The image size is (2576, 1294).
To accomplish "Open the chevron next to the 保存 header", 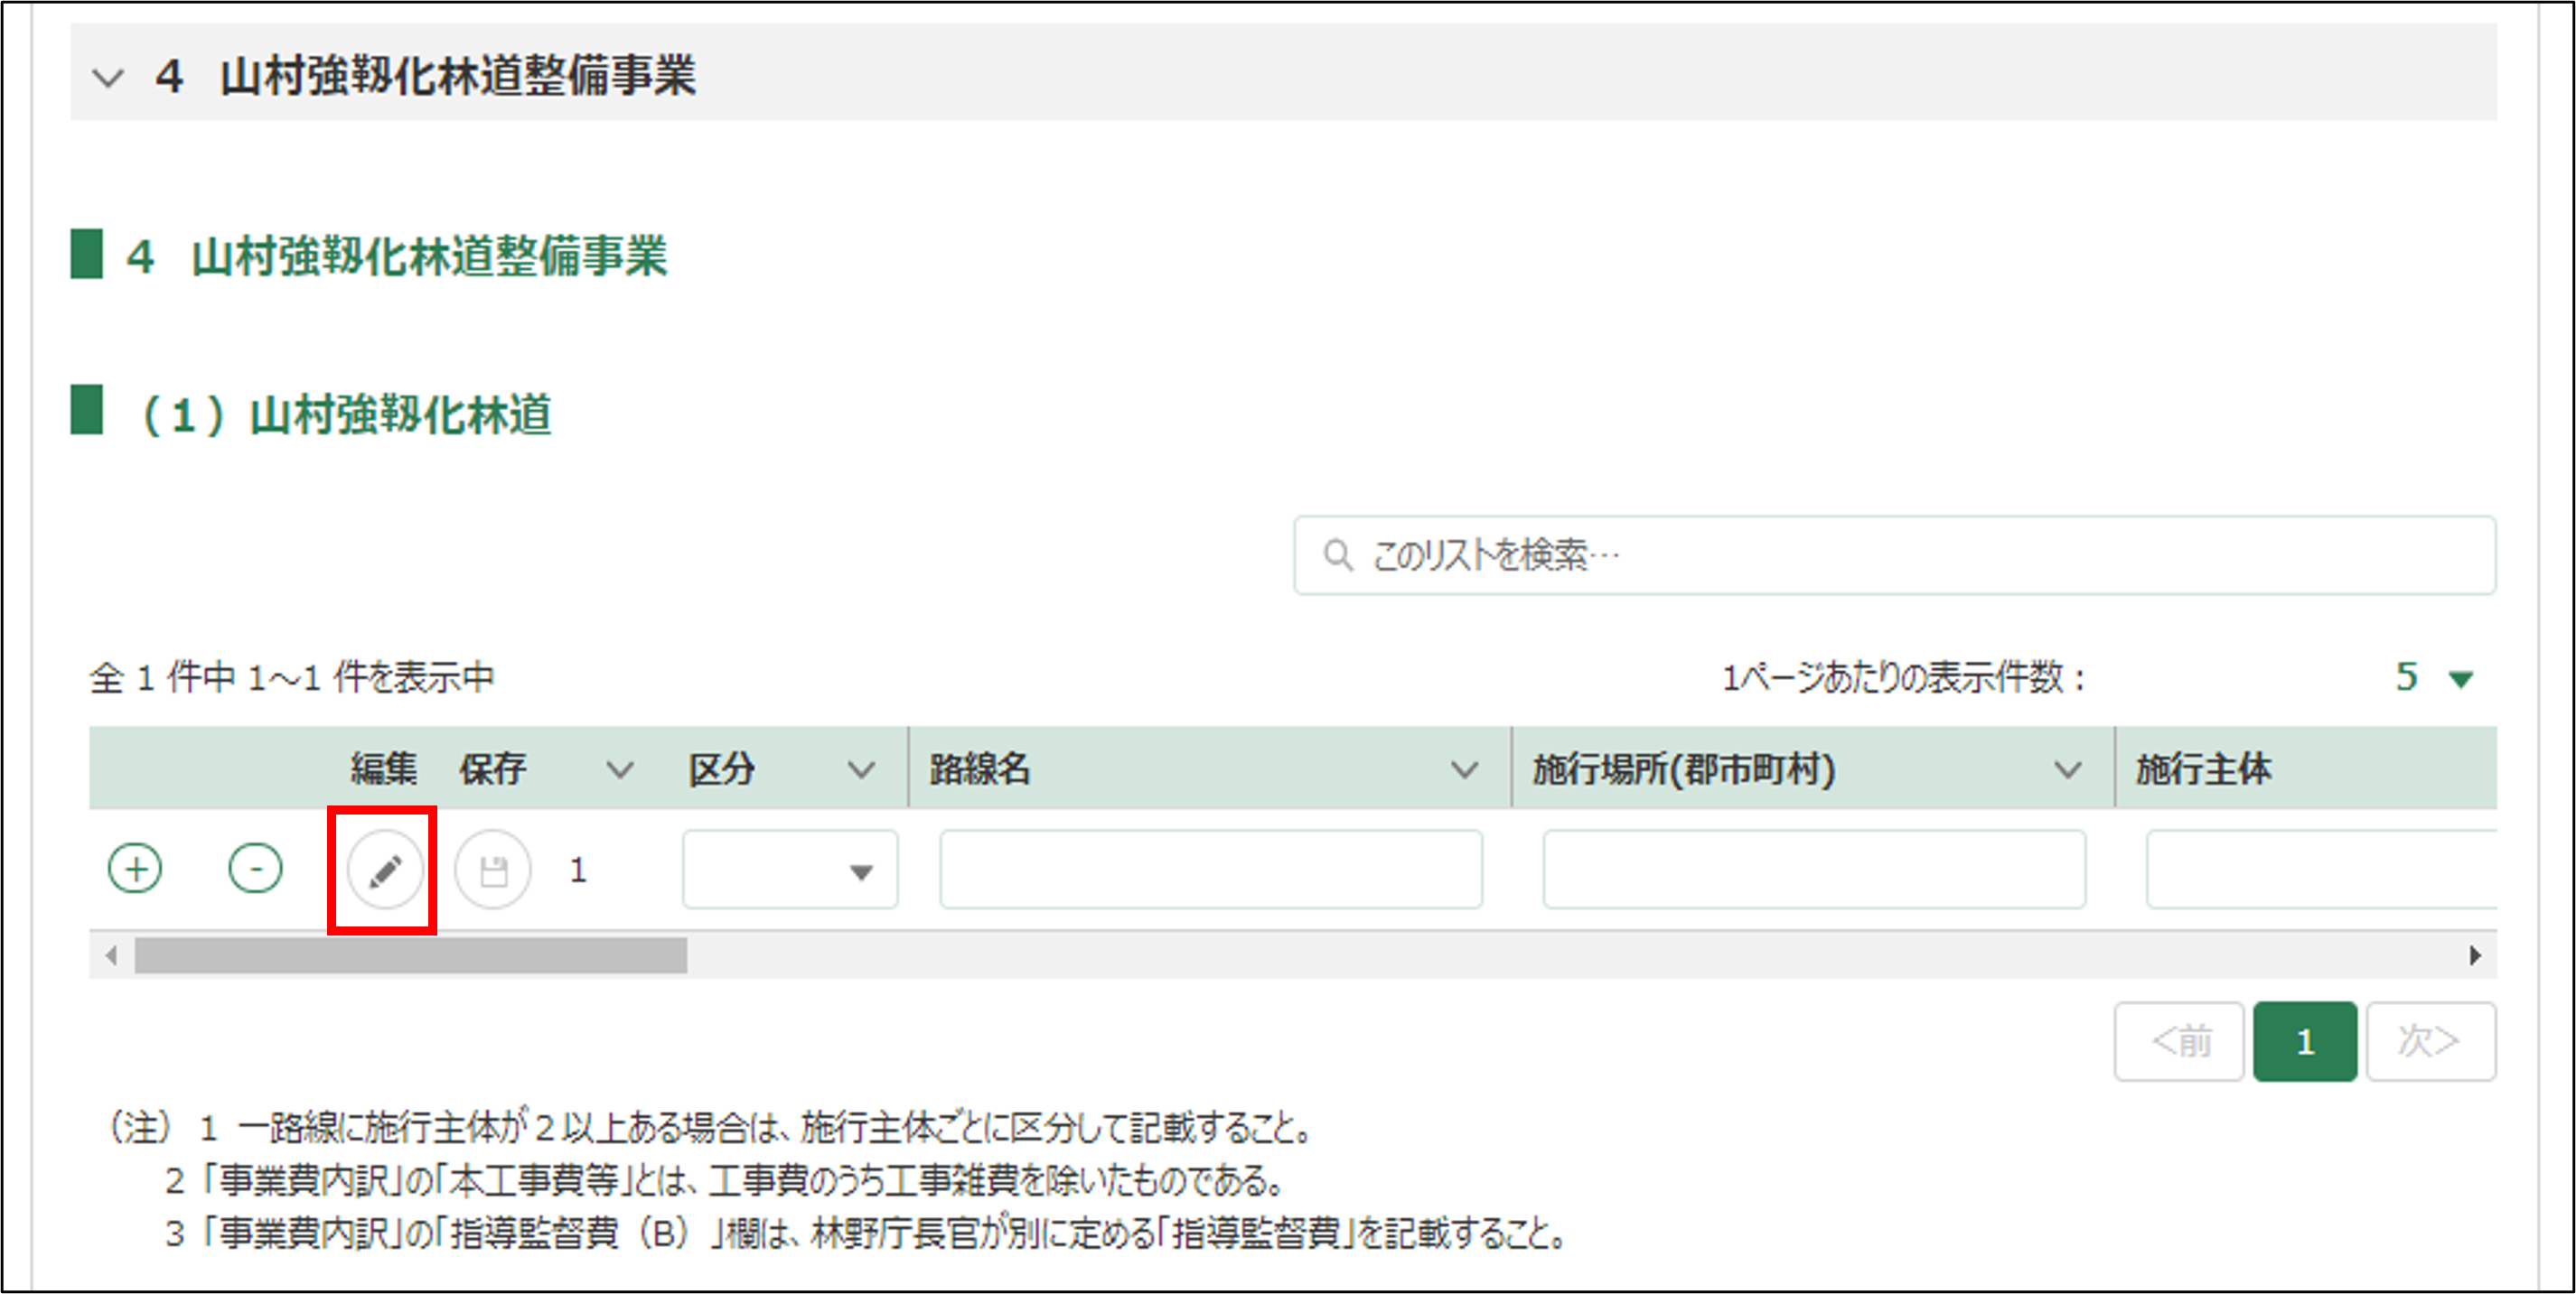I will 620,769.
